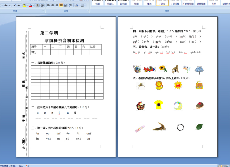The width and height of the screenshot is (230, 167).
Task: Open the 字体 dialog launcher
Action: (43, 11)
